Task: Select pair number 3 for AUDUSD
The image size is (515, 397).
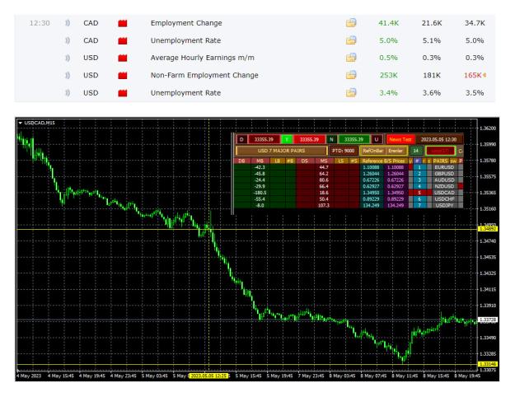Action: pyautogui.click(x=419, y=180)
